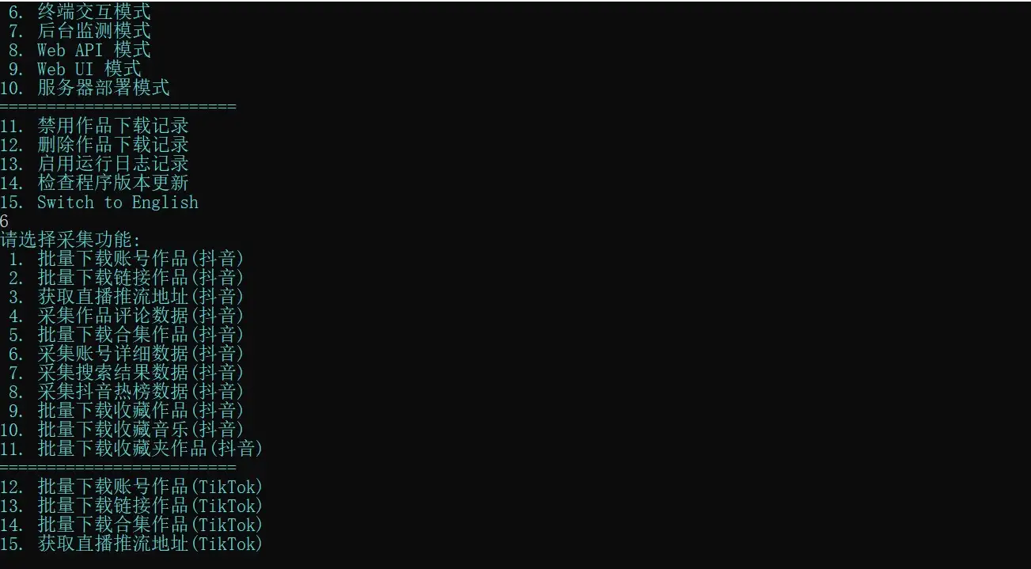Click 批量下载收藏夹作品(抖音) entry
This screenshot has width=1031, height=569.
[131, 449]
